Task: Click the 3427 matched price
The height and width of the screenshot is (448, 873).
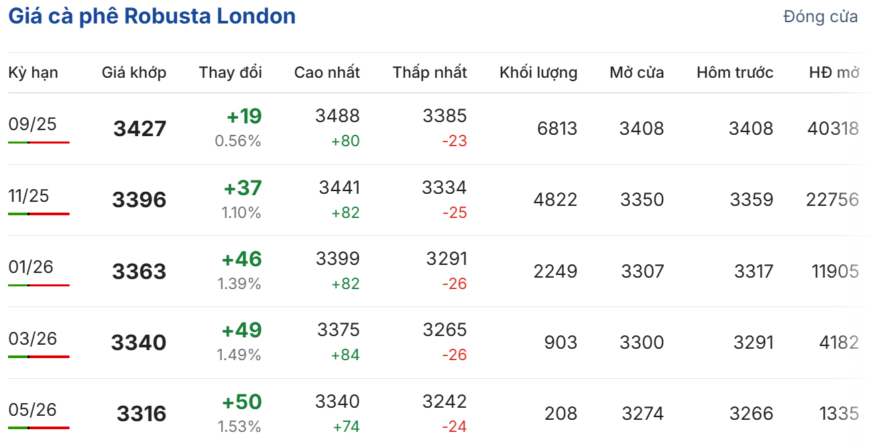Action: tap(139, 129)
